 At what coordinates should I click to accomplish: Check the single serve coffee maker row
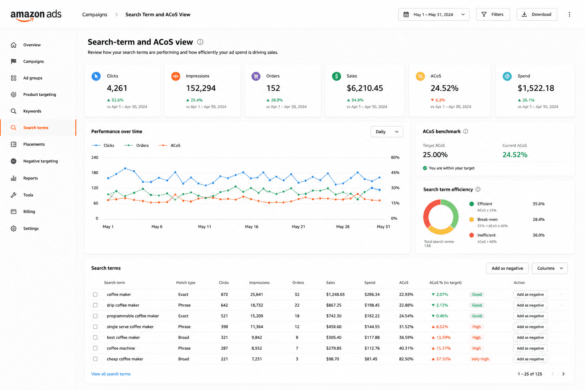[95, 327]
